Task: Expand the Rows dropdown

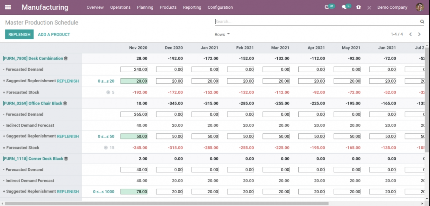Action: [222, 34]
